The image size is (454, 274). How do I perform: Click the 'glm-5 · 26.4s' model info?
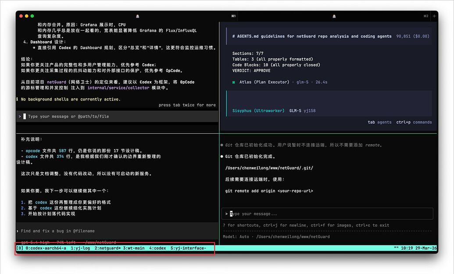click(312, 82)
